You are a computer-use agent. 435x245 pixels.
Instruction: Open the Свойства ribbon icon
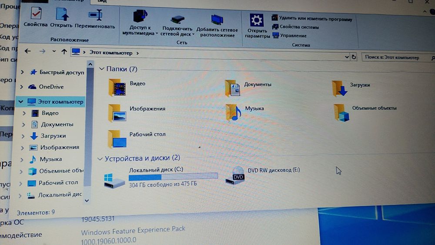[x=36, y=13]
